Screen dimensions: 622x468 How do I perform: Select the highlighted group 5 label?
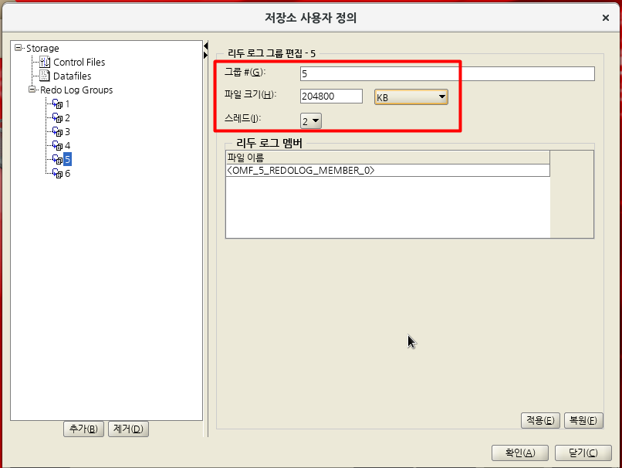coord(67,160)
